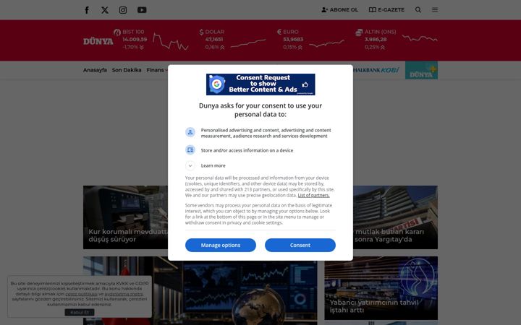Expand the Learn more chevron
The width and height of the screenshot is (521, 325).
point(190,165)
